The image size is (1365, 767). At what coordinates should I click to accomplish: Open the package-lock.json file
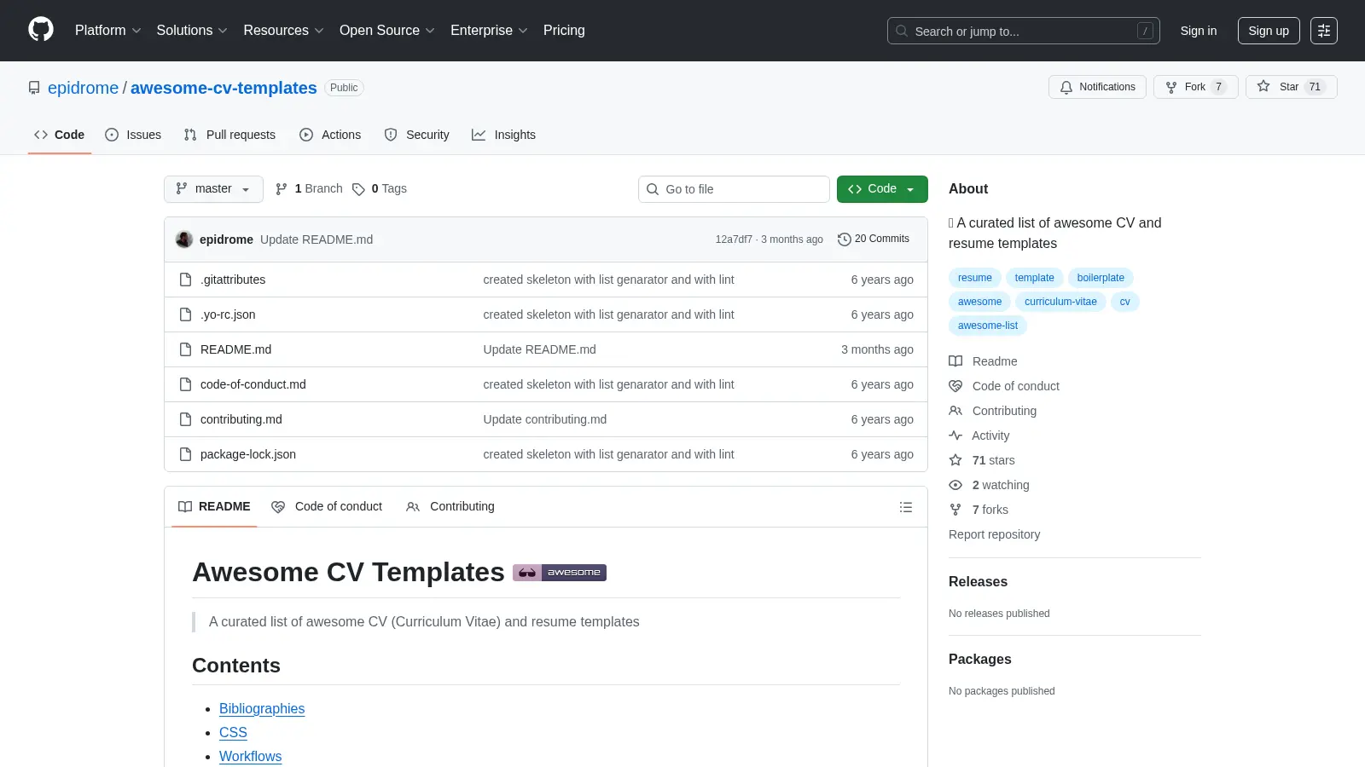coord(248,454)
